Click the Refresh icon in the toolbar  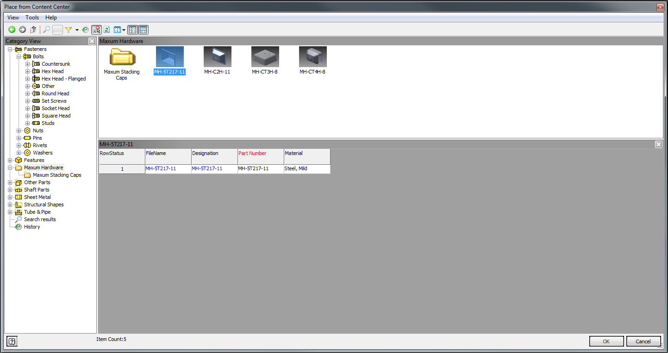(106, 30)
